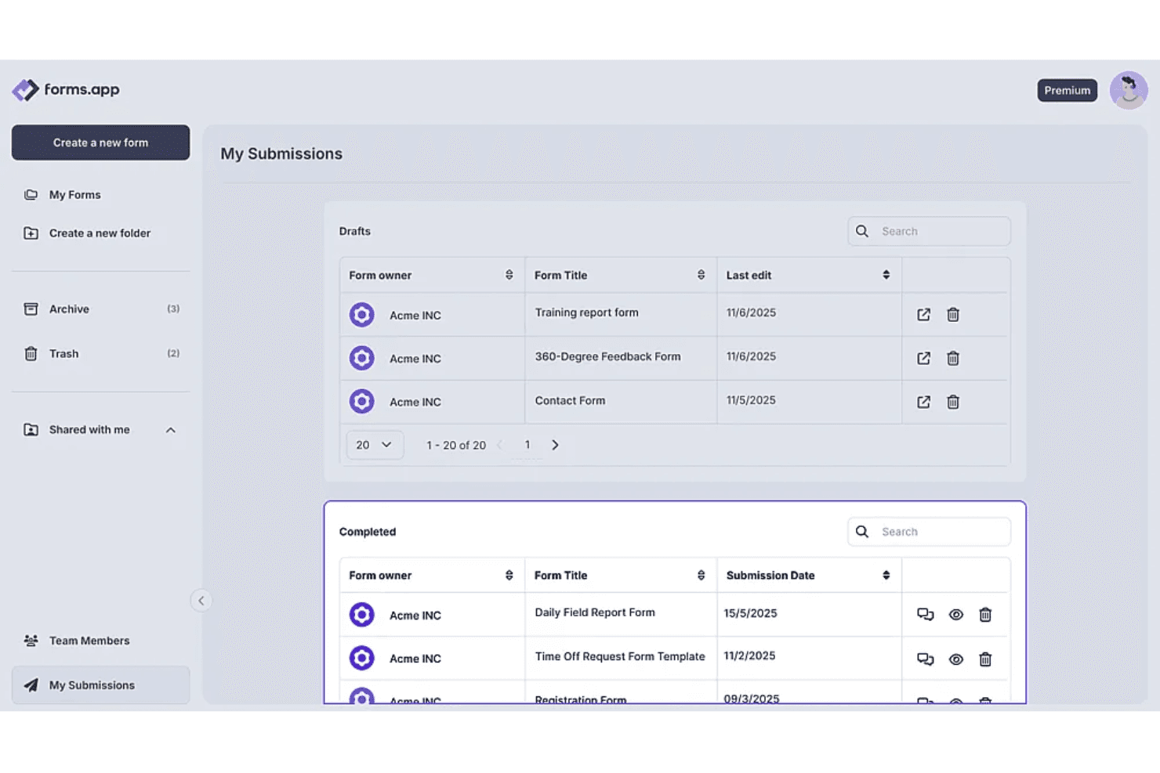Sort Drafts by Last edit

(886, 275)
